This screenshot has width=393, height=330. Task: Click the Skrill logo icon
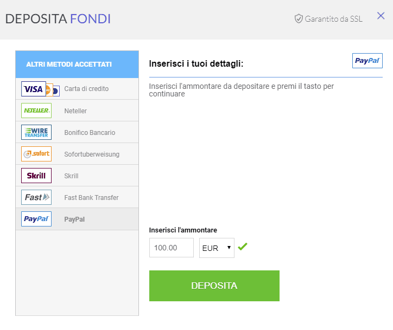pos(36,176)
